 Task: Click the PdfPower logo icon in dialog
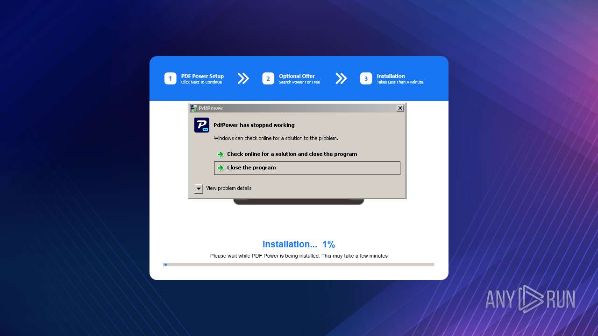click(202, 125)
